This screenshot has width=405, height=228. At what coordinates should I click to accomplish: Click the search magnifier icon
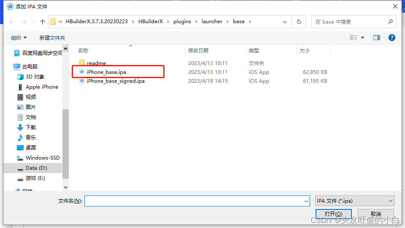pyautogui.click(x=390, y=22)
